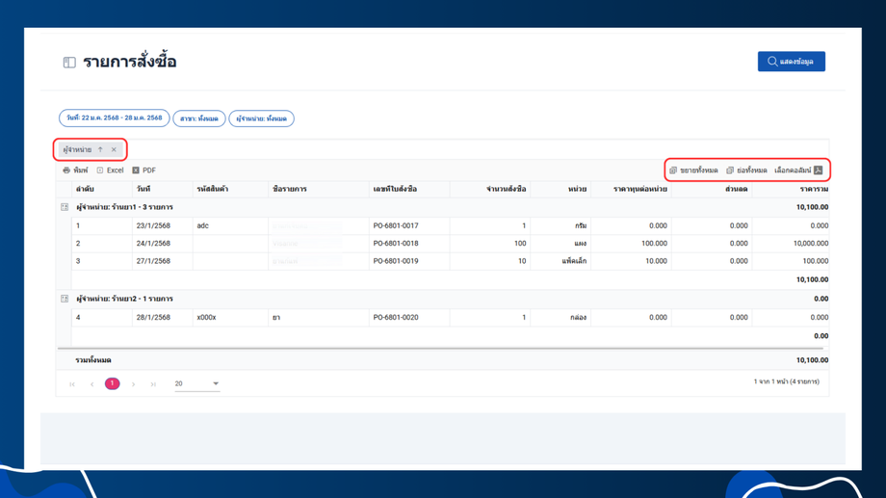886x498 pixels.
Task: Go to the next page arrow
Action: [133, 384]
